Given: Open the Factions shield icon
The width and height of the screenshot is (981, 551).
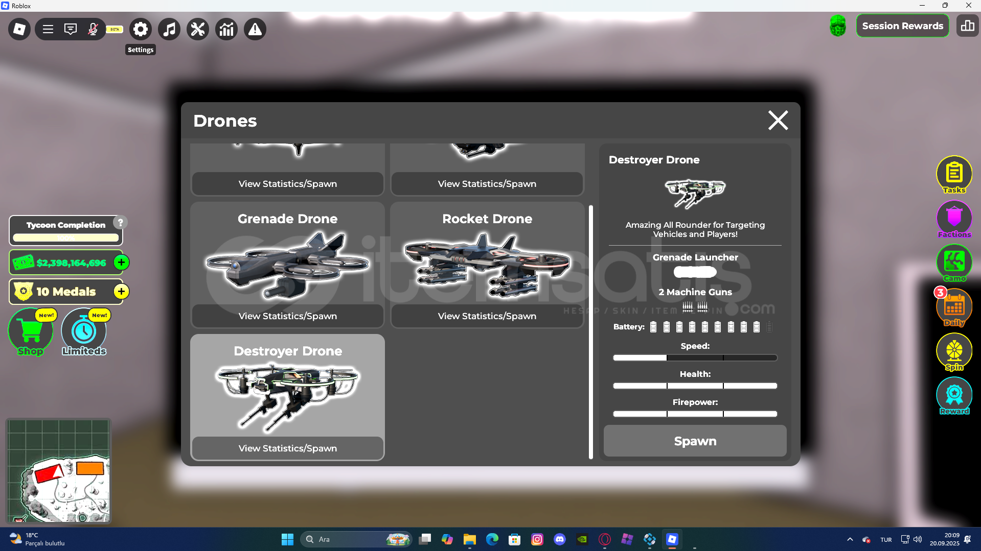Looking at the screenshot, I should pos(954,219).
